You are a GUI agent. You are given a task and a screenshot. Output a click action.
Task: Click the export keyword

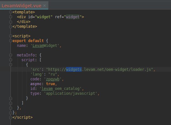(19, 41)
